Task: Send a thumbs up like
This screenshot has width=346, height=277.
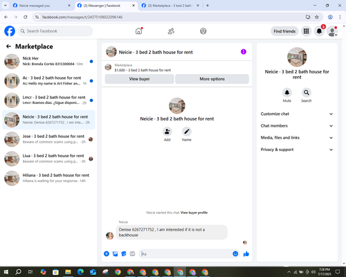Action: 246,254
